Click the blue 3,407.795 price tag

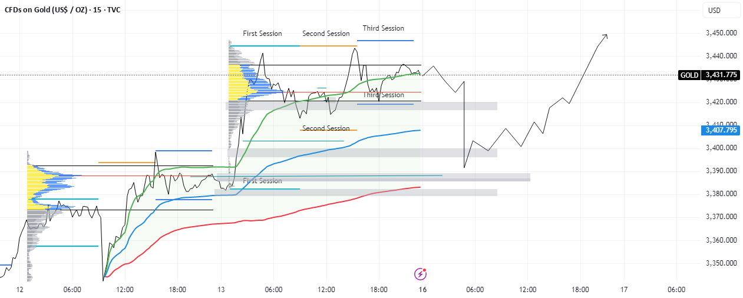[x=720, y=130]
